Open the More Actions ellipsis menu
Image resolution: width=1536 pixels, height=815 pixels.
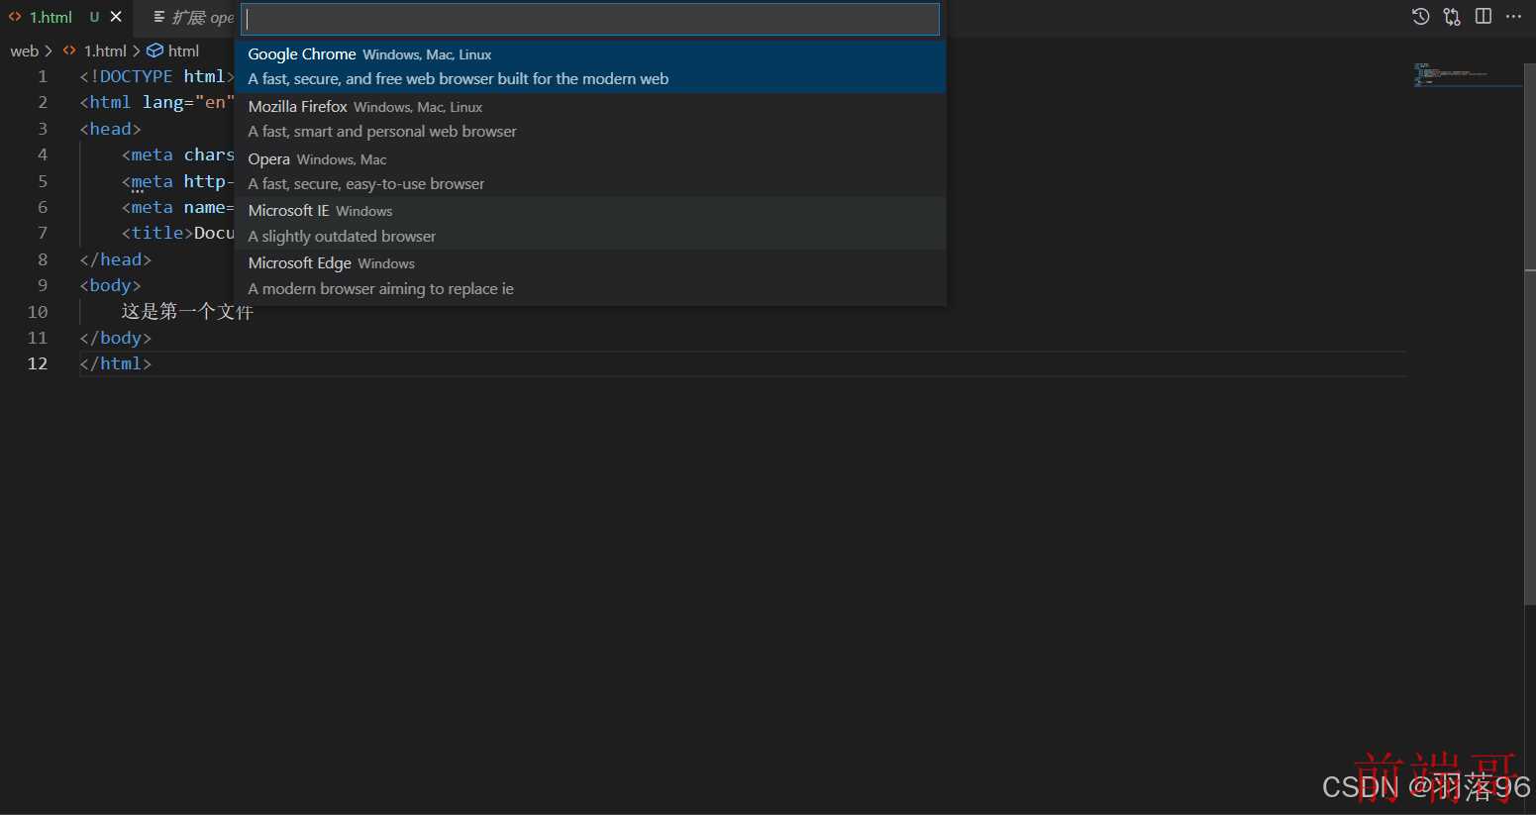point(1513,16)
